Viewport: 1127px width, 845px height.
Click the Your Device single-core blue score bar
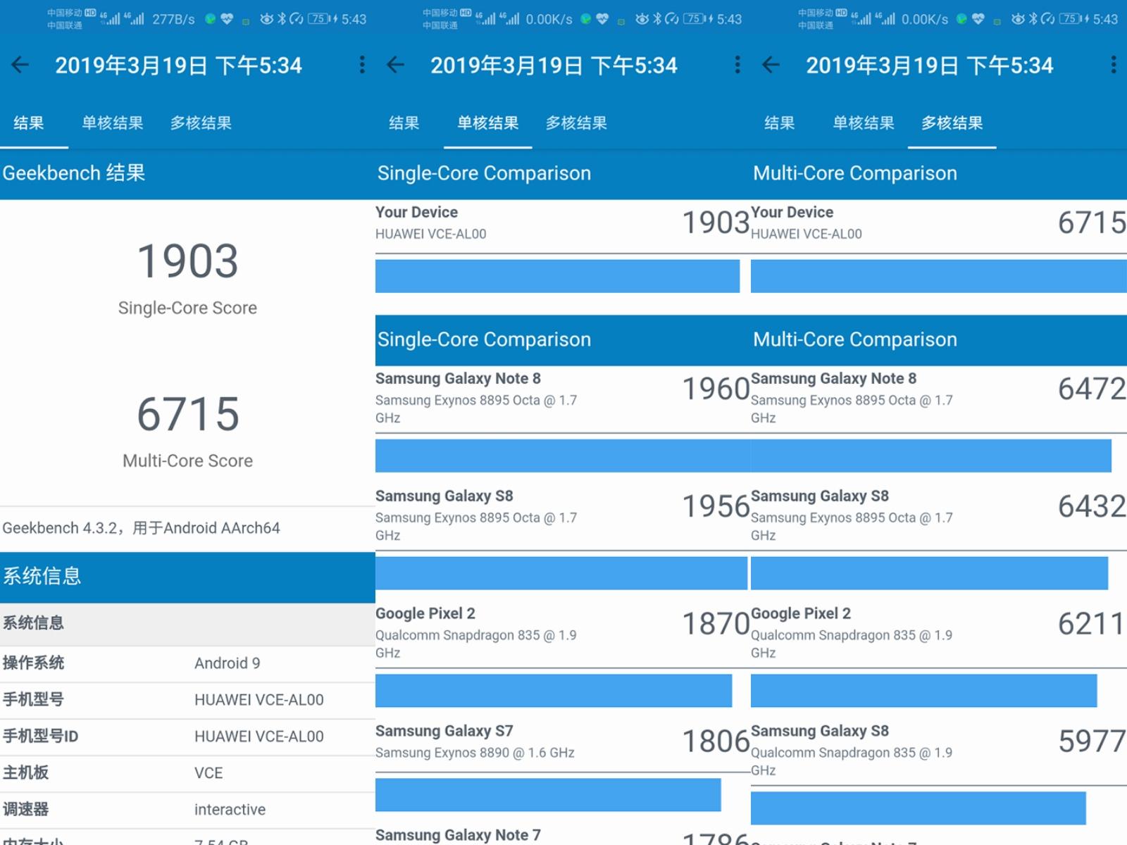[557, 276]
